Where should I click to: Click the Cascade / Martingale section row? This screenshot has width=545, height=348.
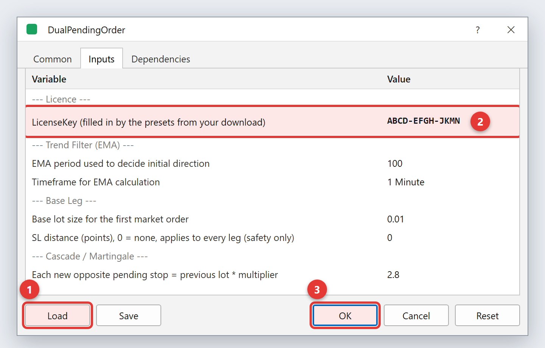point(90,256)
